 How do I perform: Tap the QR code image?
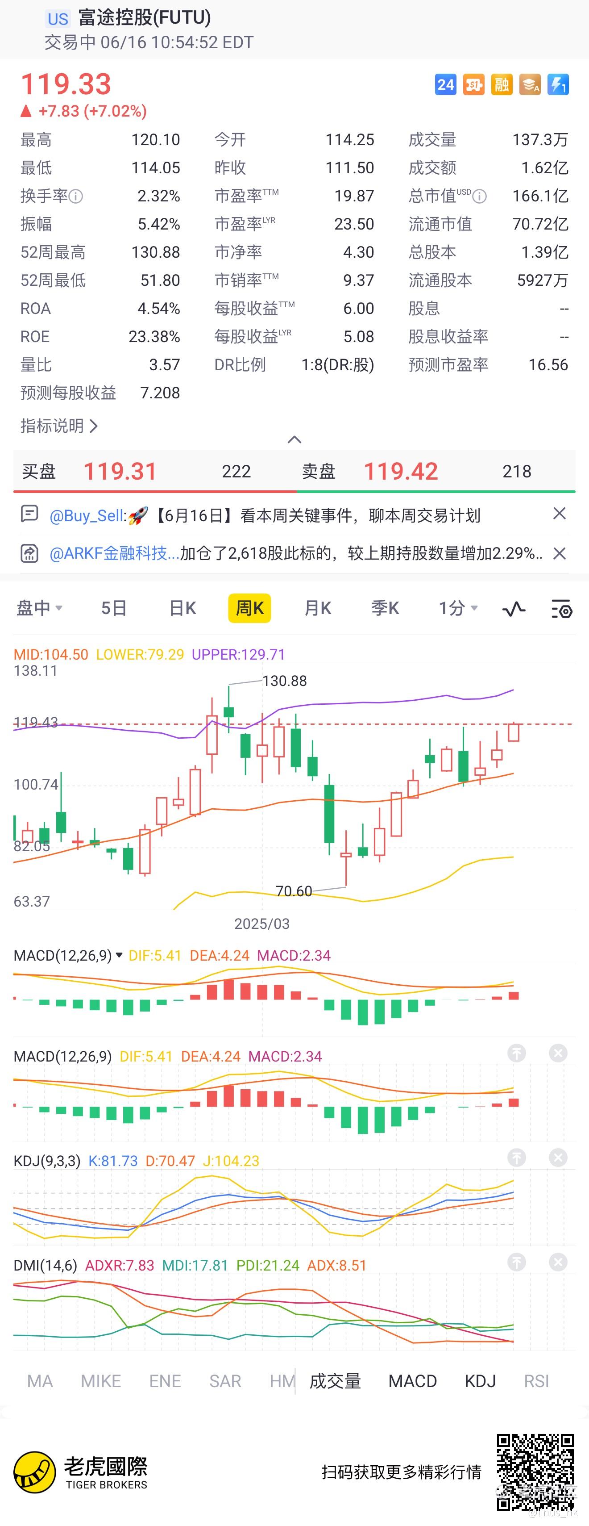pyautogui.click(x=535, y=1472)
